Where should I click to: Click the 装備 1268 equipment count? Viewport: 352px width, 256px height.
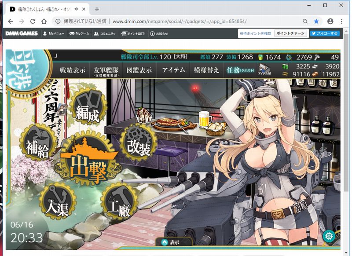tap(239, 57)
